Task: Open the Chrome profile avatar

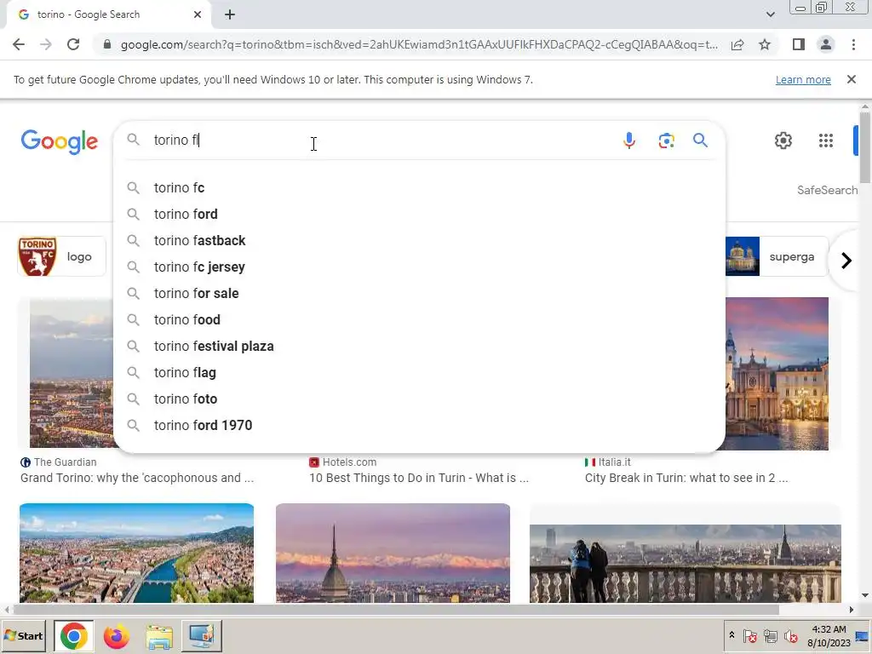Action: [x=826, y=44]
